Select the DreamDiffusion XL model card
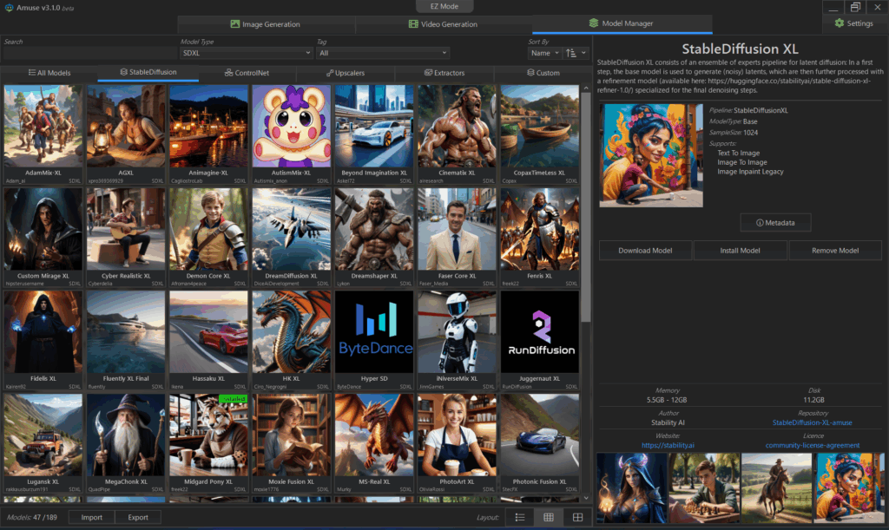This screenshot has width=889, height=530. pyautogui.click(x=292, y=238)
